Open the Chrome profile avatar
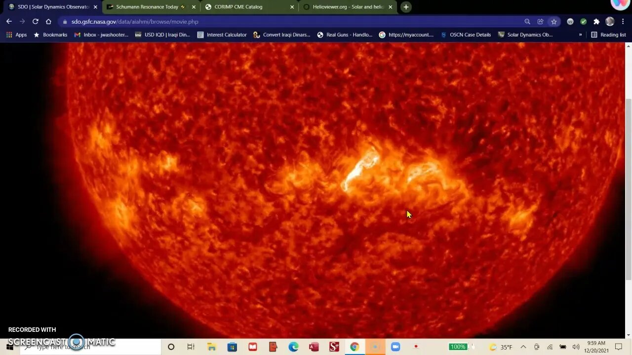The height and width of the screenshot is (355, 632). tap(610, 22)
